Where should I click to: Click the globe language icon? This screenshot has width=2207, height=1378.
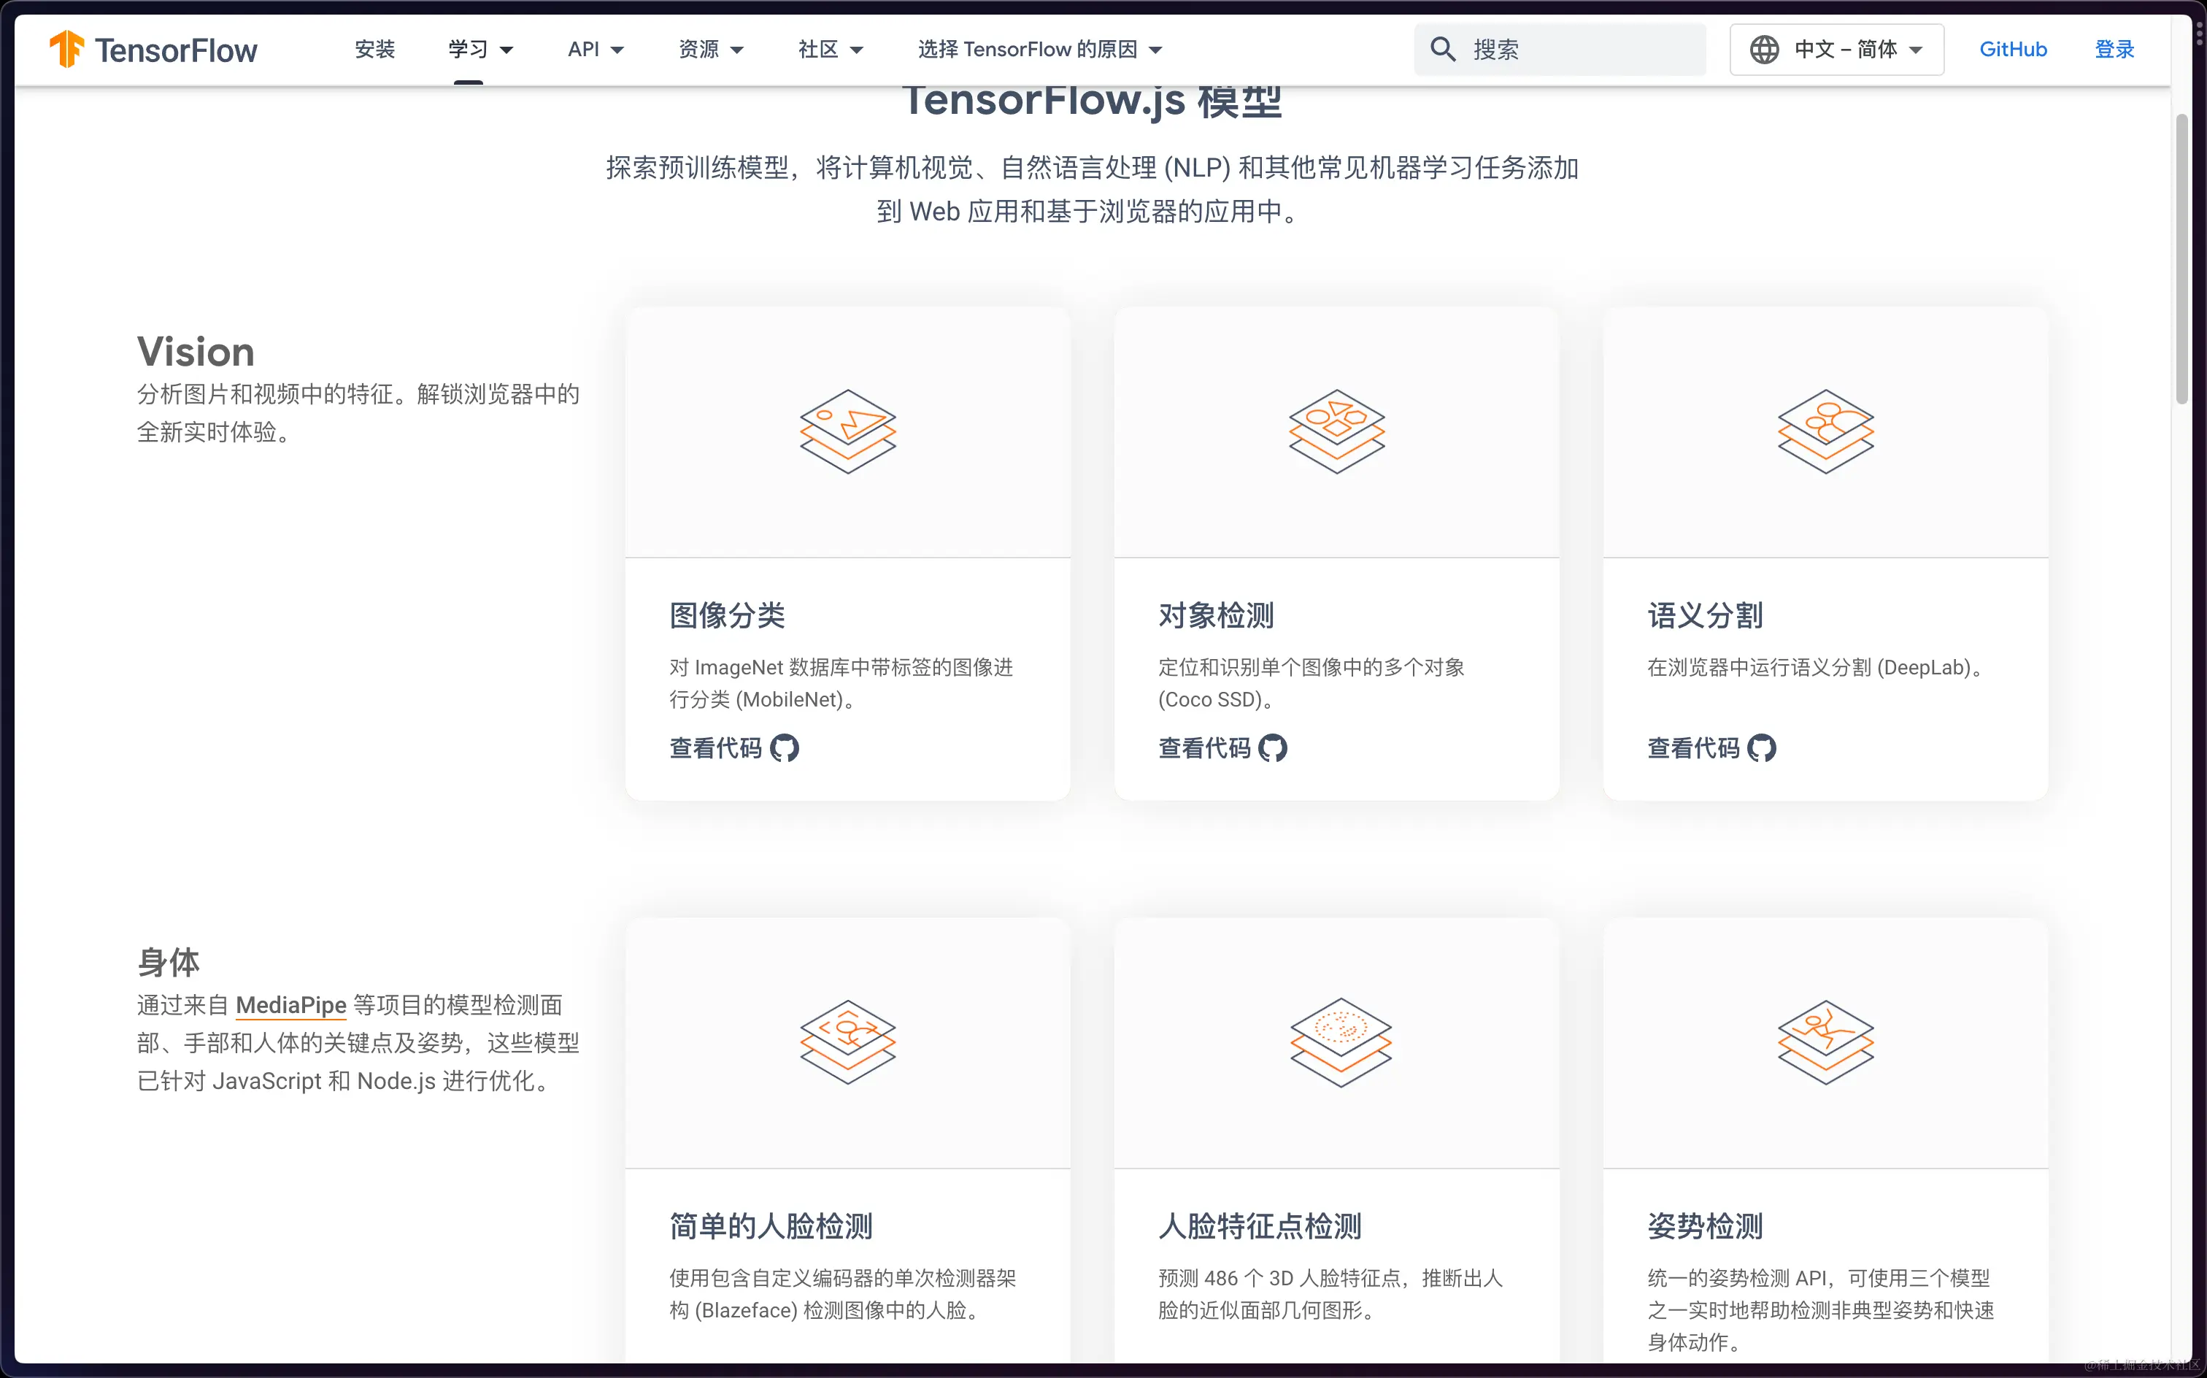(1764, 49)
